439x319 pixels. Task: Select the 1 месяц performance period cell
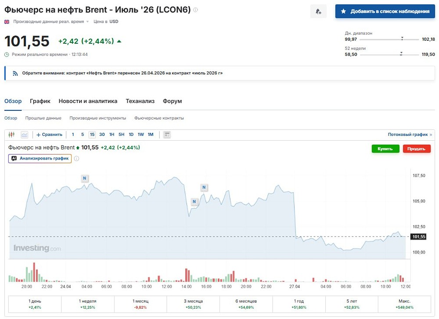point(140,304)
